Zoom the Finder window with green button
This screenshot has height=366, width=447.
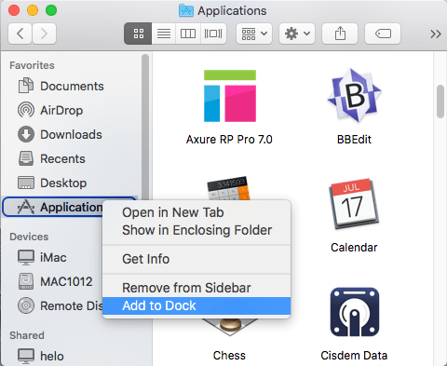(x=51, y=10)
